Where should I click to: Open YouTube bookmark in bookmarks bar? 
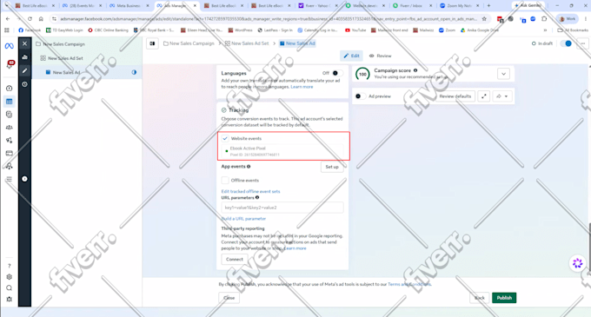(355, 30)
